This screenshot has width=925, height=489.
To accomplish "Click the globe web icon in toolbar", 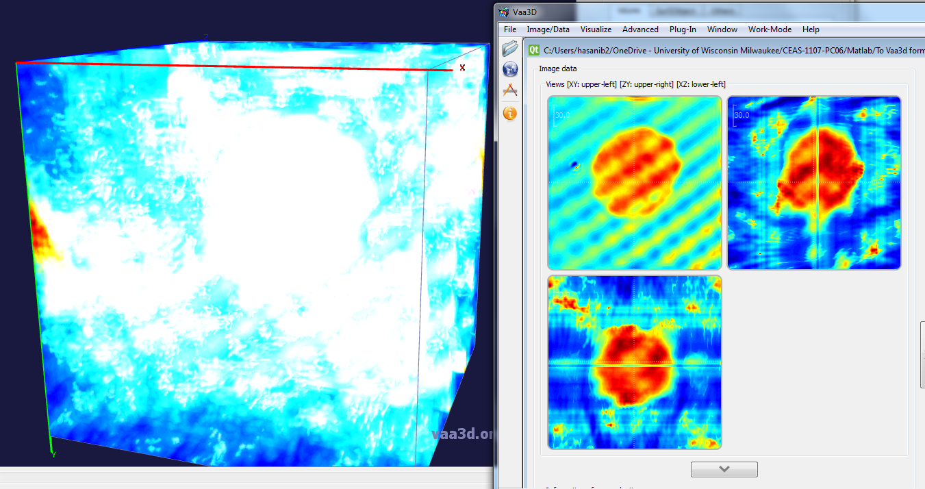I will point(510,69).
